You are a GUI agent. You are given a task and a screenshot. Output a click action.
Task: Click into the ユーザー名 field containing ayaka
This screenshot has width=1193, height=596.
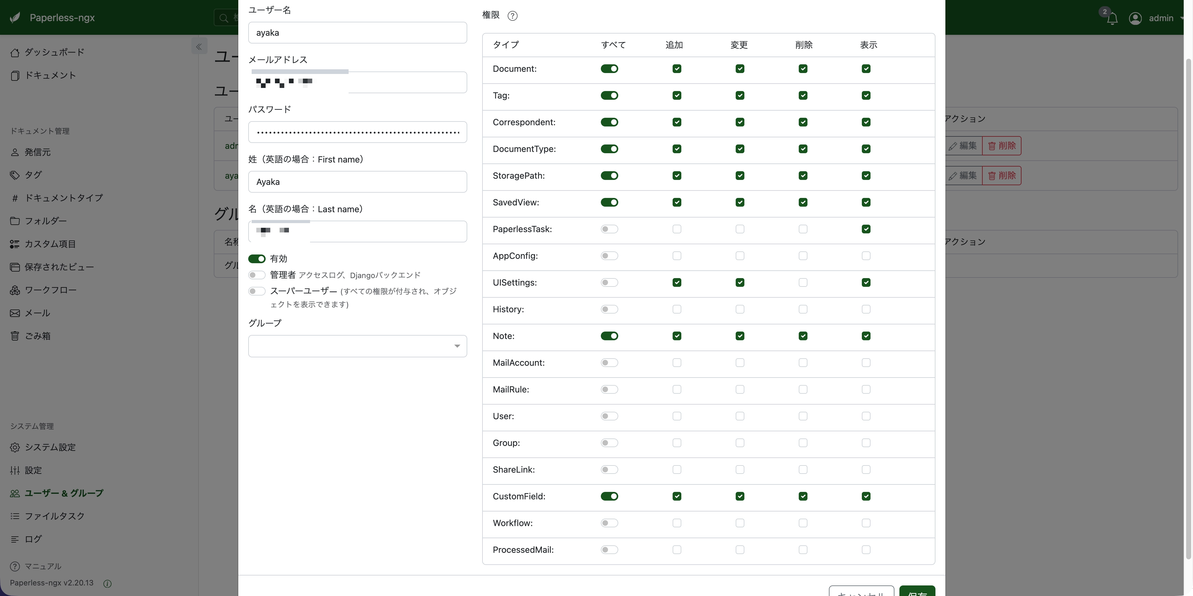point(357,33)
